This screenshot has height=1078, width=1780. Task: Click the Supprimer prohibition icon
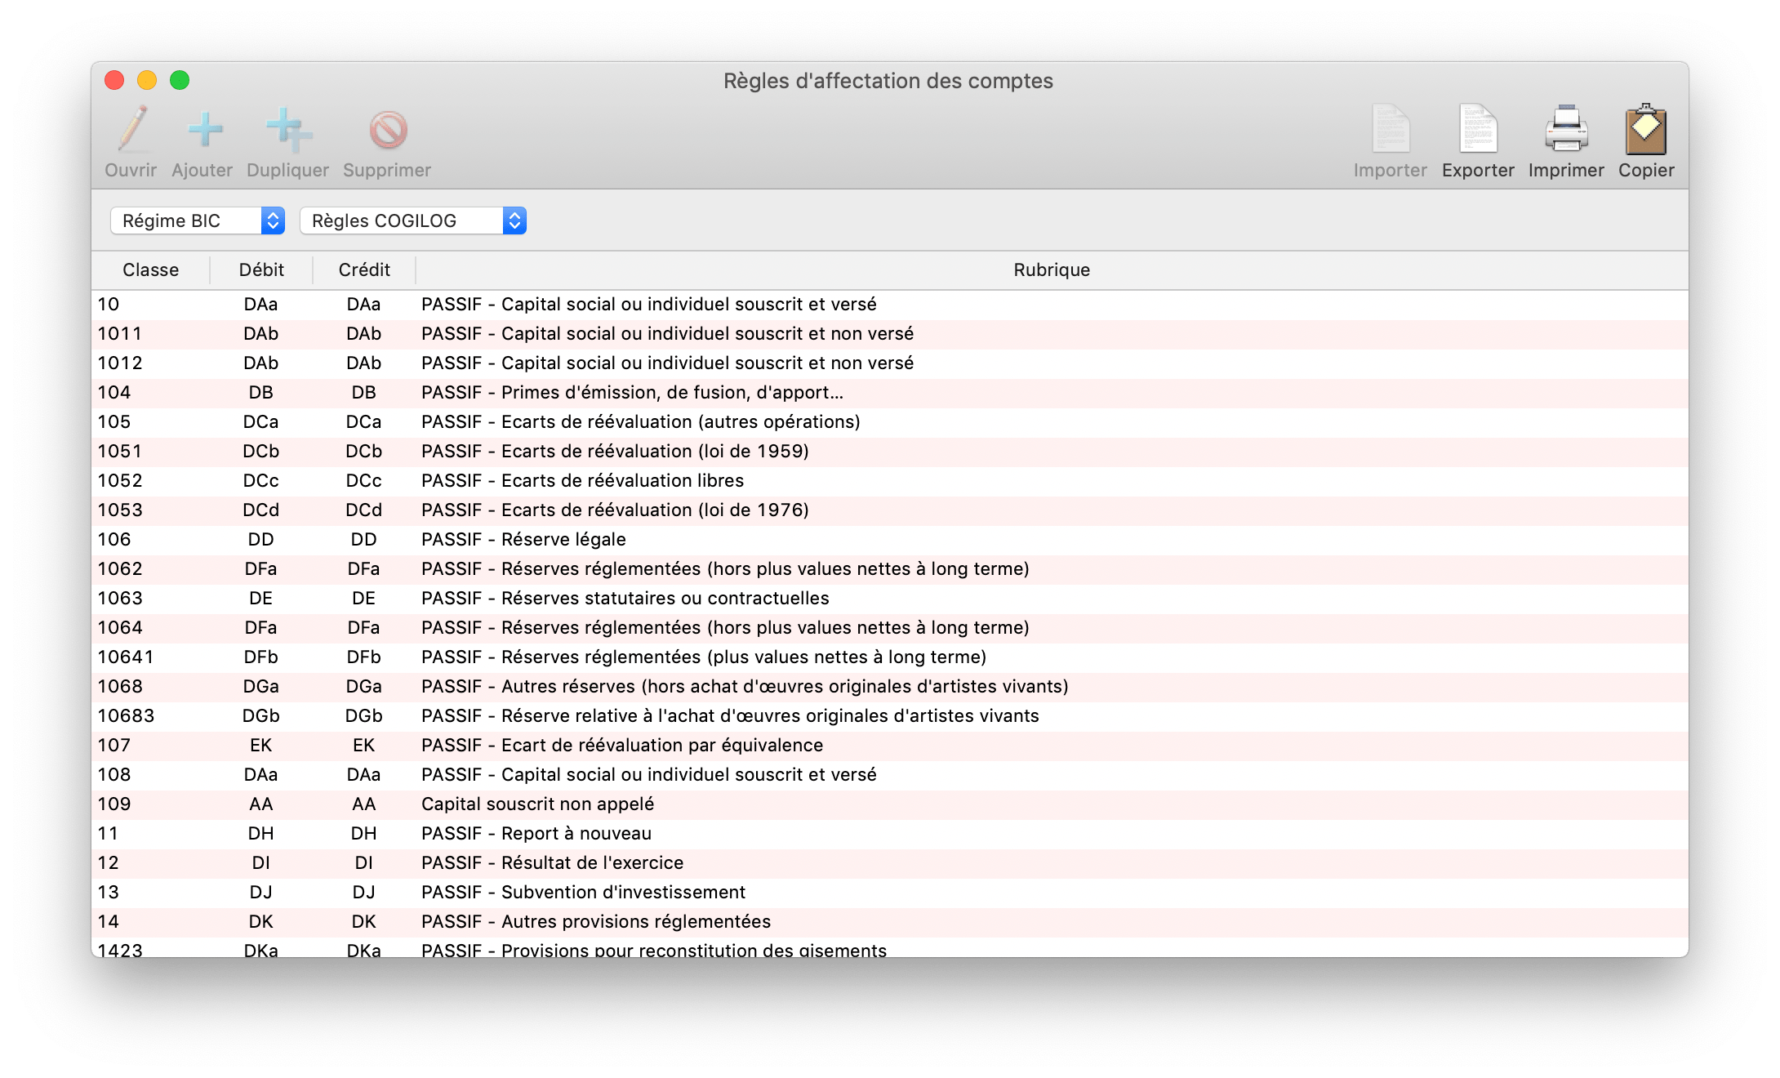pyautogui.click(x=388, y=129)
